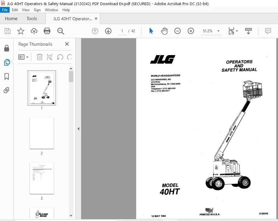Open the comment bubble tool

(268, 31)
